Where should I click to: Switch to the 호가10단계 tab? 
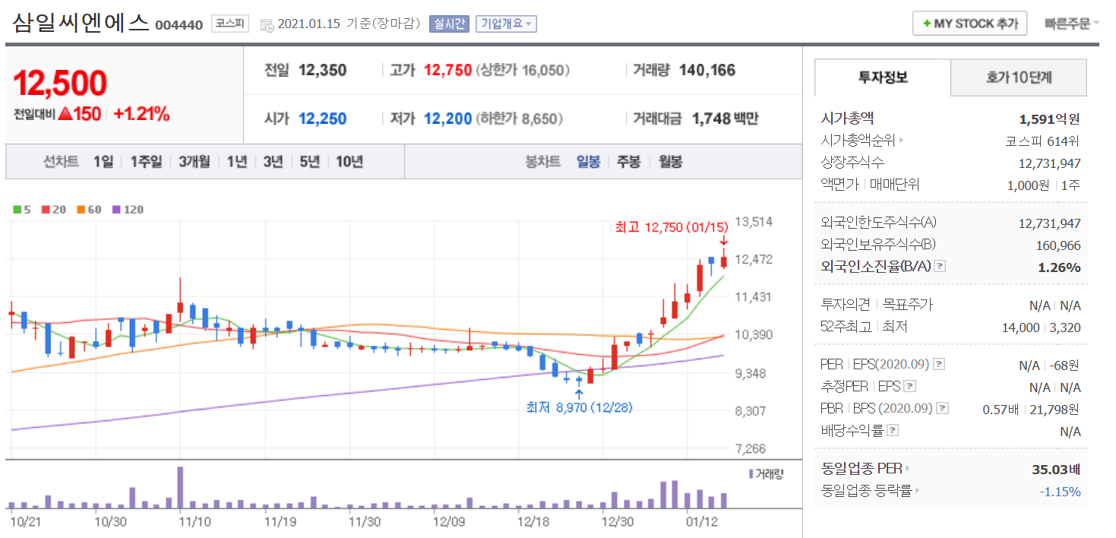(x=1019, y=78)
